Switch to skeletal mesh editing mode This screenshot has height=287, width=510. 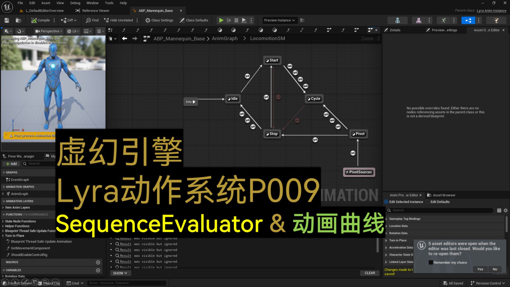point(419,20)
